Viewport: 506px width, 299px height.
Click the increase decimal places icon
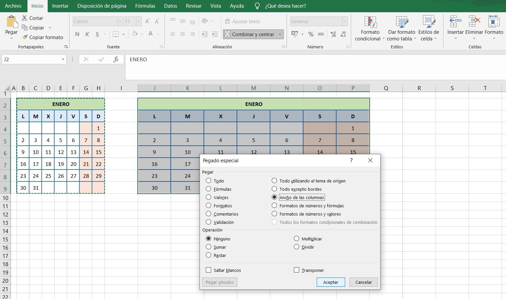(x=333, y=34)
